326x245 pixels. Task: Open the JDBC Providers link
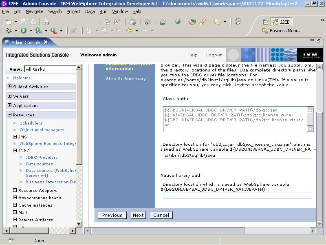click(42, 157)
